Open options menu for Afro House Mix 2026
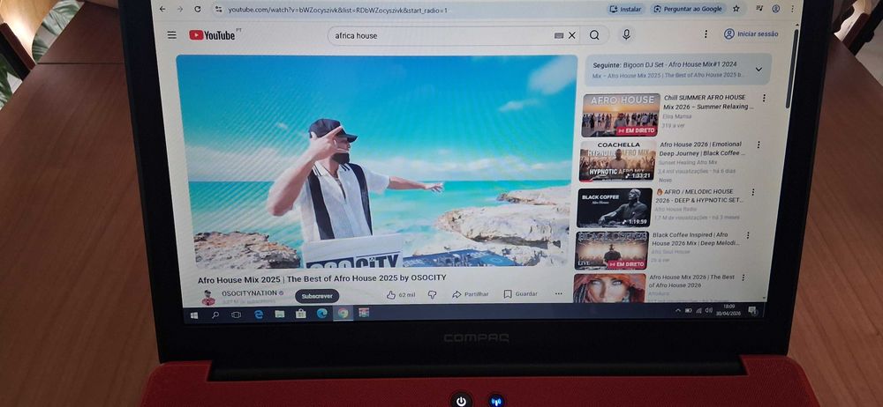The height and width of the screenshot is (407, 883). click(x=743, y=277)
